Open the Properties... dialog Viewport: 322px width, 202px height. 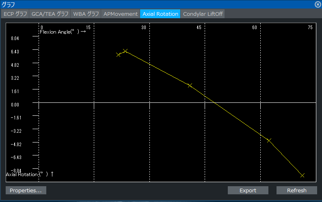(26, 190)
